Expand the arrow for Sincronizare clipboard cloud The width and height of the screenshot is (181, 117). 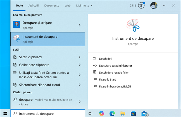pos(80,85)
